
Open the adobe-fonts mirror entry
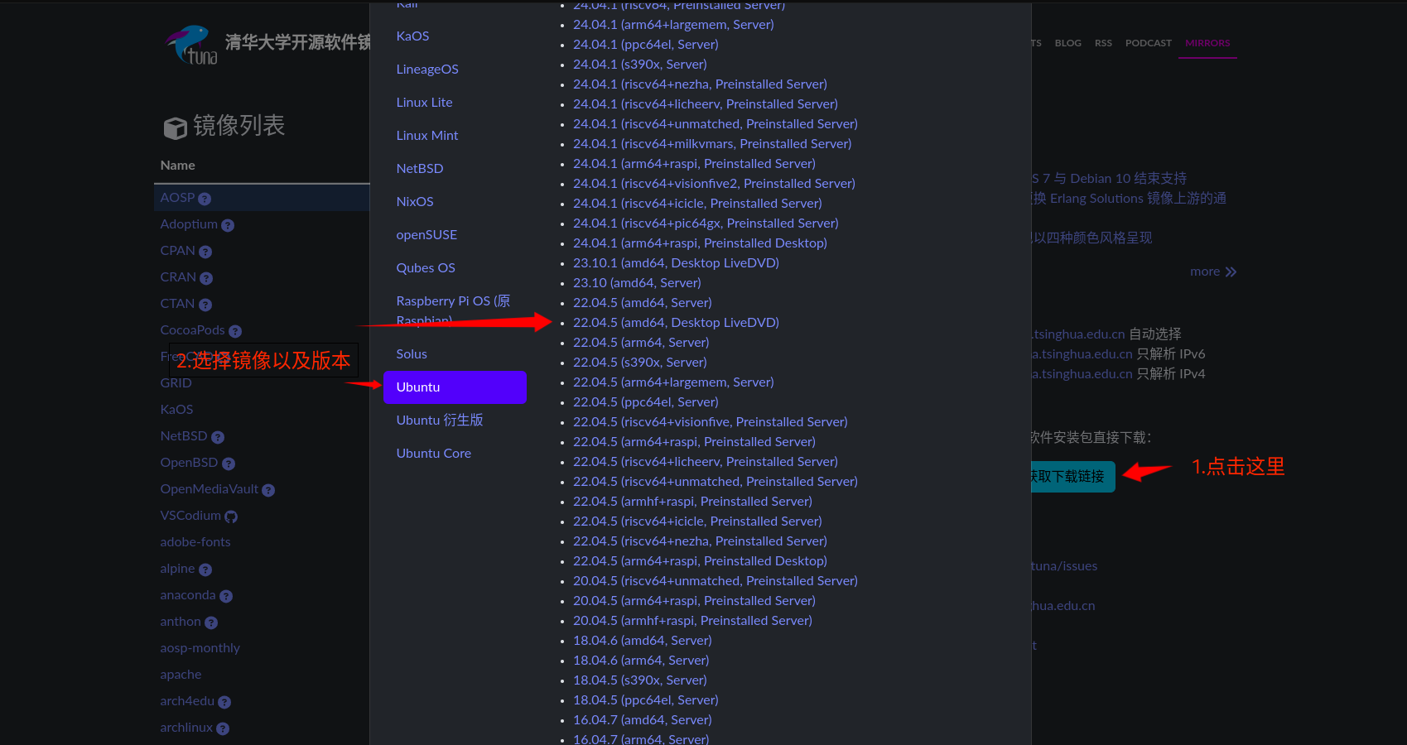click(x=195, y=542)
